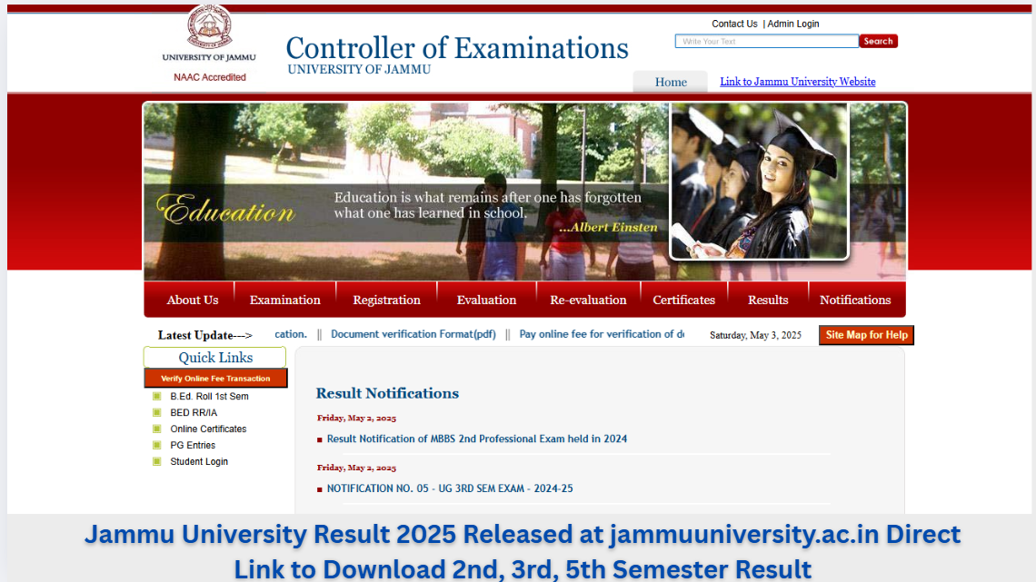Open B.Ed. Roll 1st Sem quick link
Image resolution: width=1036 pixels, height=582 pixels.
209,397
